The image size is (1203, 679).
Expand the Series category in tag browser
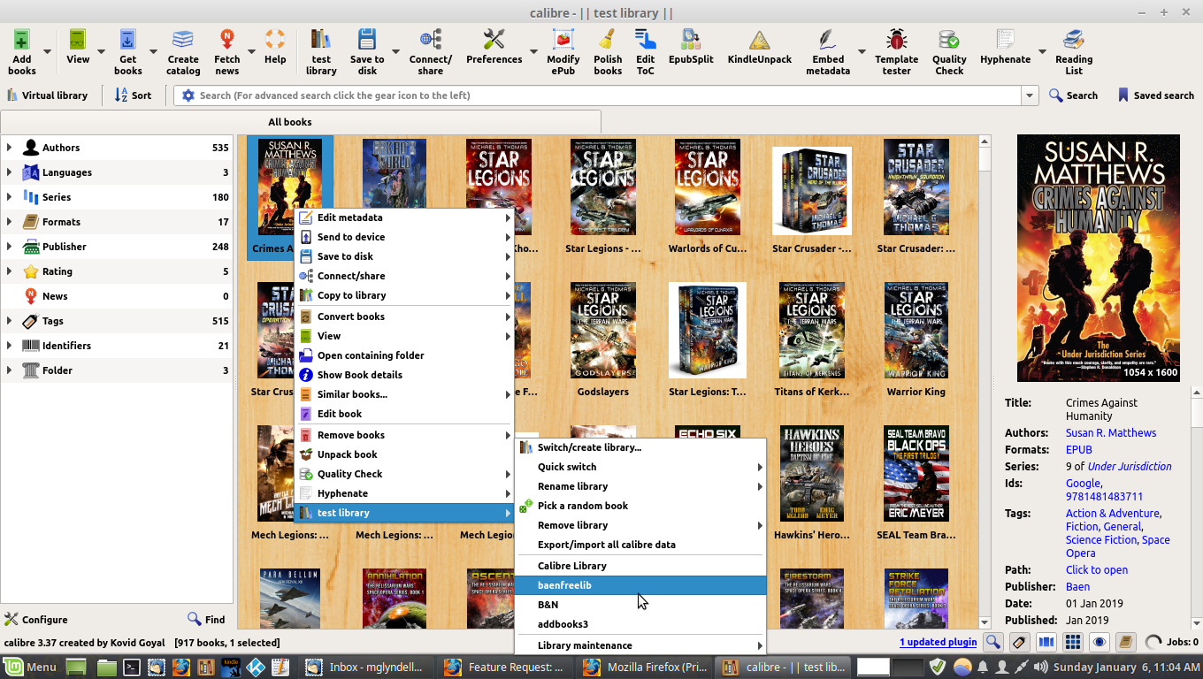point(10,197)
